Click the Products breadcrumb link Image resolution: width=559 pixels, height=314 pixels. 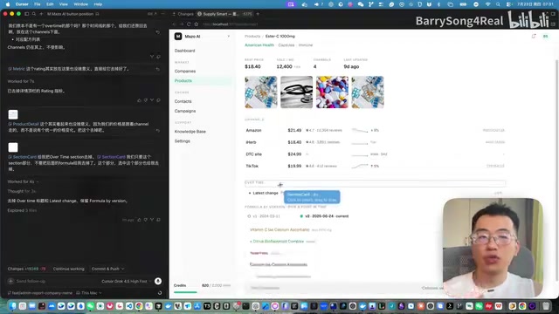tap(252, 37)
